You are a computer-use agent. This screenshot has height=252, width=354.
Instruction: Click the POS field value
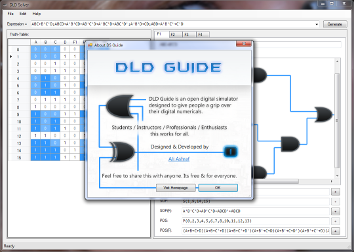point(256,221)
